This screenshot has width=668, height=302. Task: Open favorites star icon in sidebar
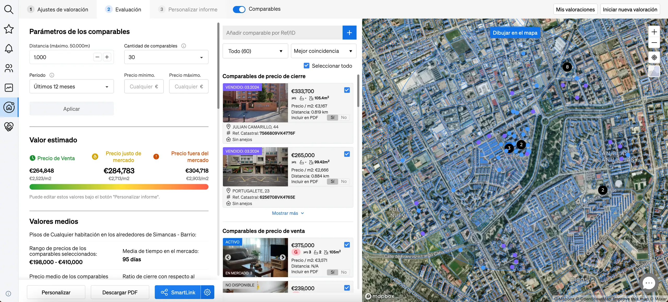(x=9, y=29)
